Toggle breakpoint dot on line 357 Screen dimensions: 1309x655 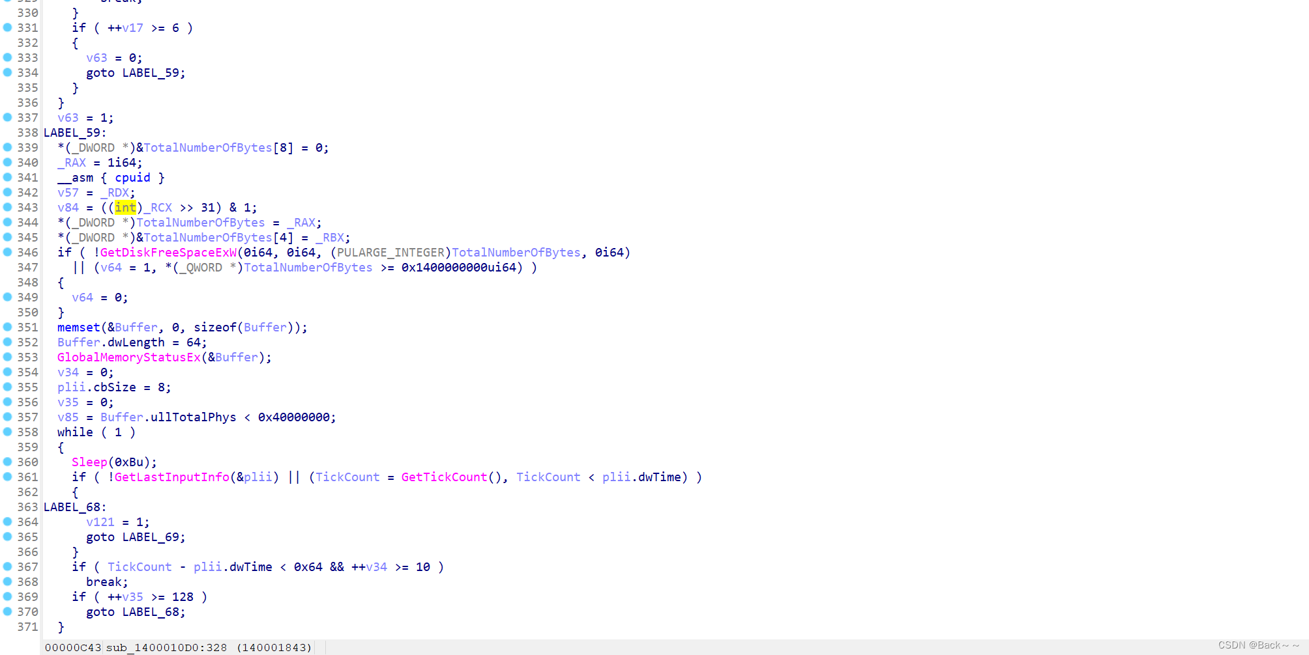click(7, 417)
